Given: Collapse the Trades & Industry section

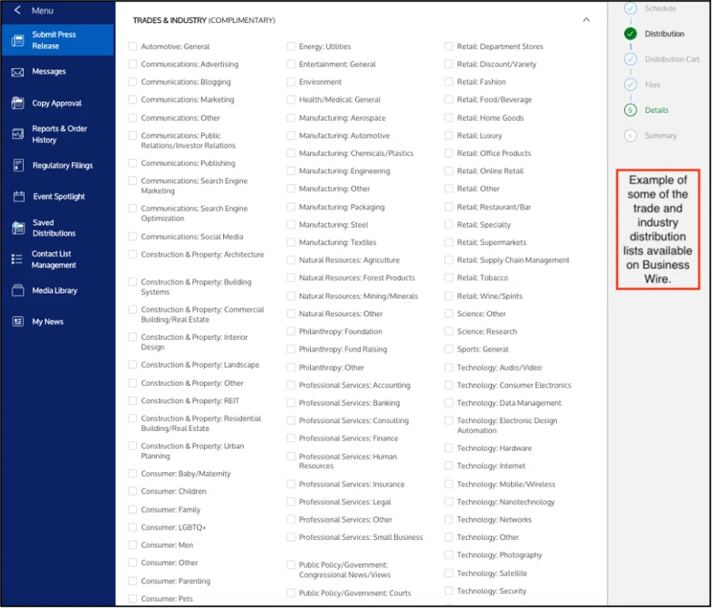Looking at the screenshot, I should pos(586,20).
